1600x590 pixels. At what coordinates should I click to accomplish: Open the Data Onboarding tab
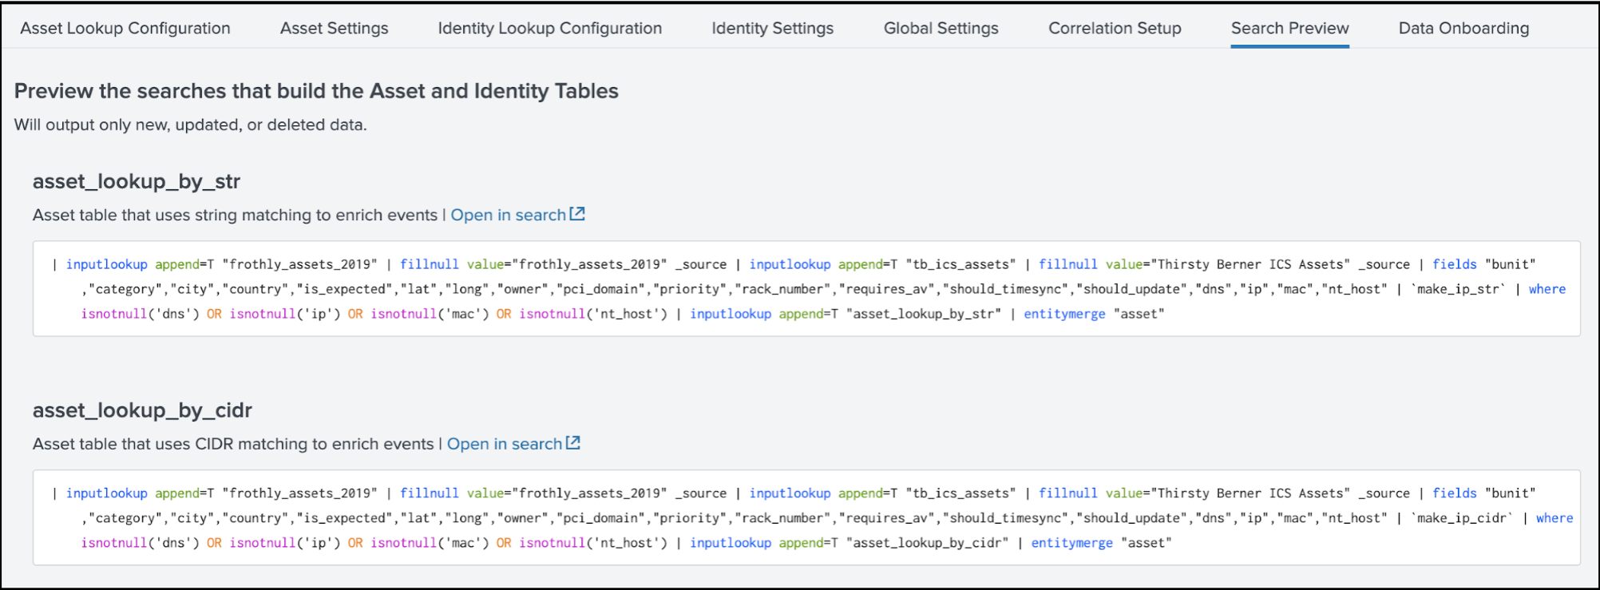[1463, 28]
